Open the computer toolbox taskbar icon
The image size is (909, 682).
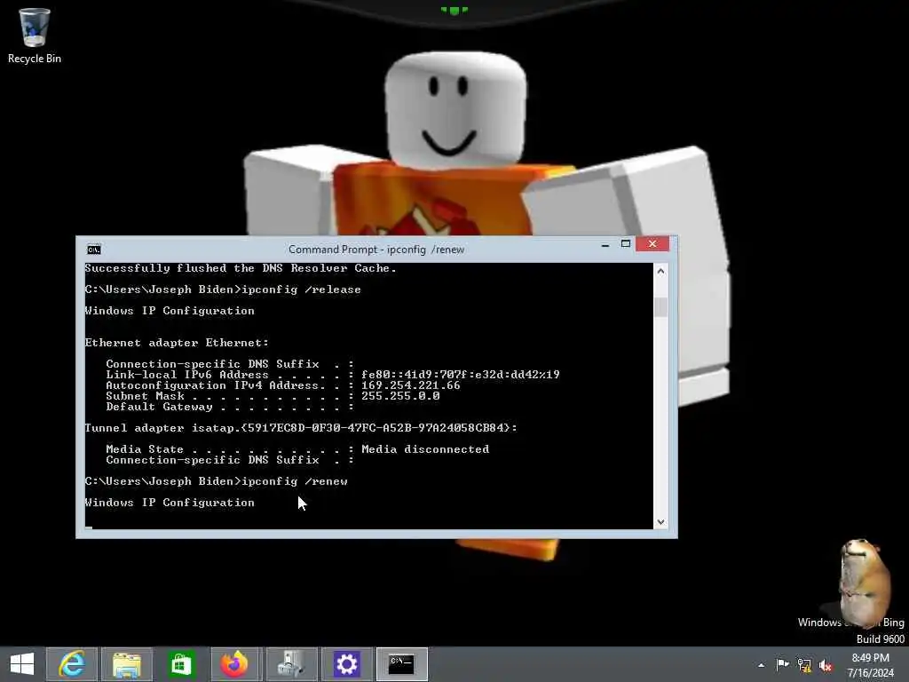(x=291, y=664)
